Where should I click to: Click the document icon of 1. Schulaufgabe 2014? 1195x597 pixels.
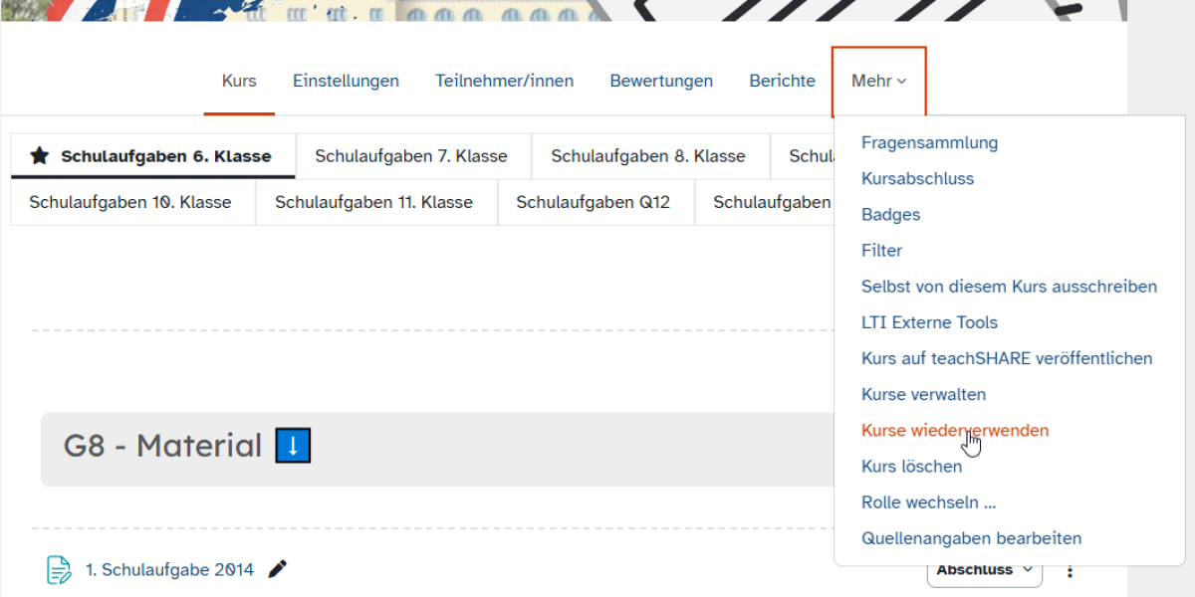pos(60,570)
